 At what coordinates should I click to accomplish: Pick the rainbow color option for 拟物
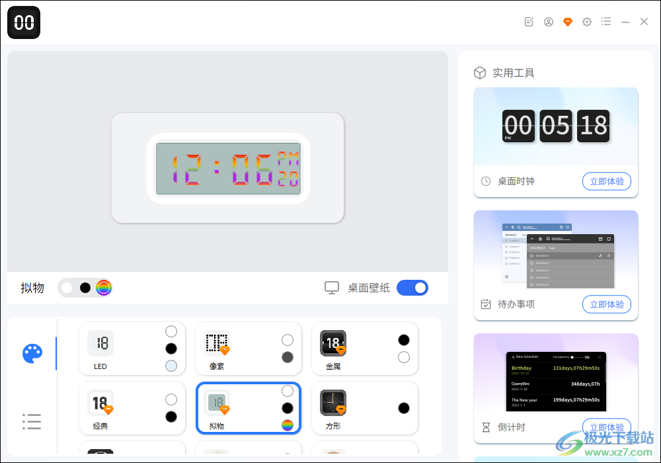click(x=104, y=288)
